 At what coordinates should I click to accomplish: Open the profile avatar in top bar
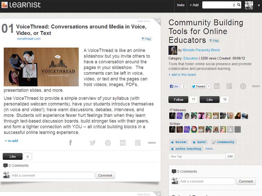(x=249, y=5)
